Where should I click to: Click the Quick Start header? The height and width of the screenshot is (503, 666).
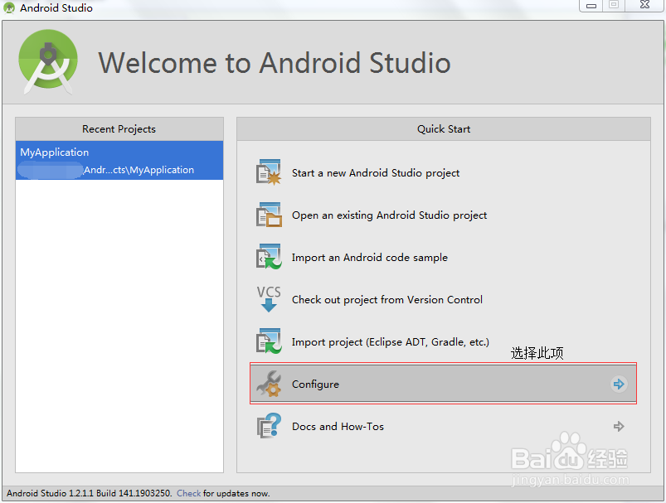tap(444, 129)
